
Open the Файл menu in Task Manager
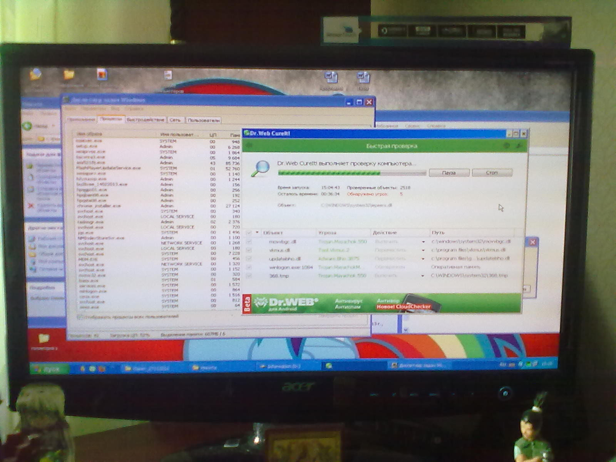(x=70, y=109)
